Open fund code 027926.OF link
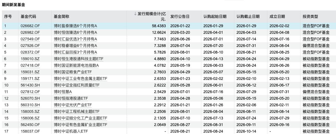Screen dimensions: 336x134 click(30, 46)
